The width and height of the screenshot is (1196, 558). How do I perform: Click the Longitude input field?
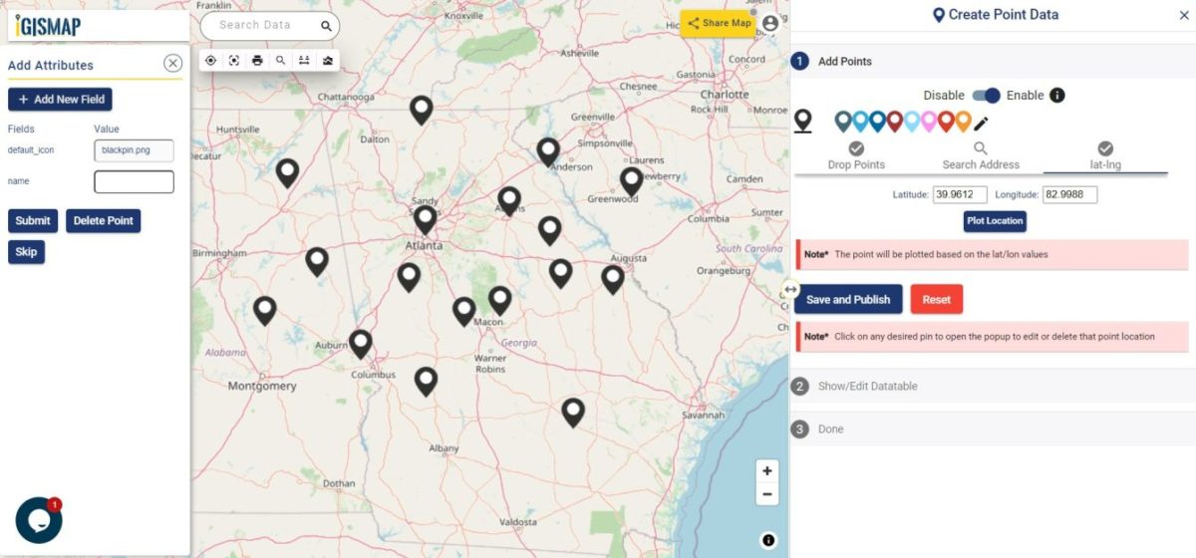1069,195
